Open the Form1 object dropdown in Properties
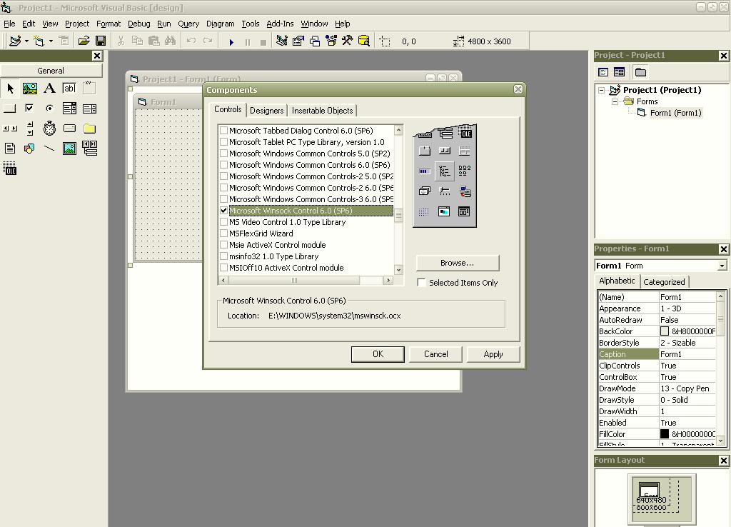Viewport: 731px width, 527px height. tap(722, 266)
